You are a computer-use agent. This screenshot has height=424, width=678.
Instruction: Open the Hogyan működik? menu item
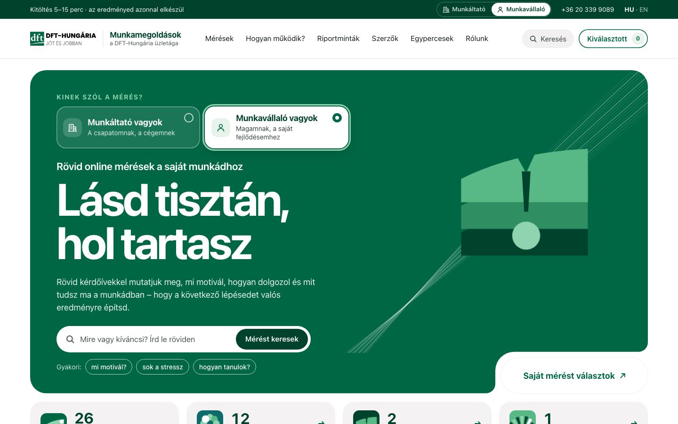pos(275,39)
